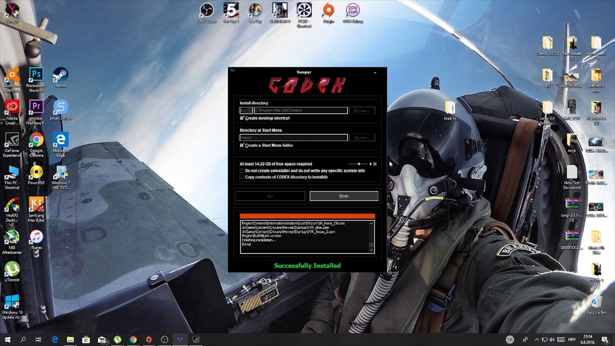
Task: Open the Battlefield 4 desktop icon
Action: point(279,11)
